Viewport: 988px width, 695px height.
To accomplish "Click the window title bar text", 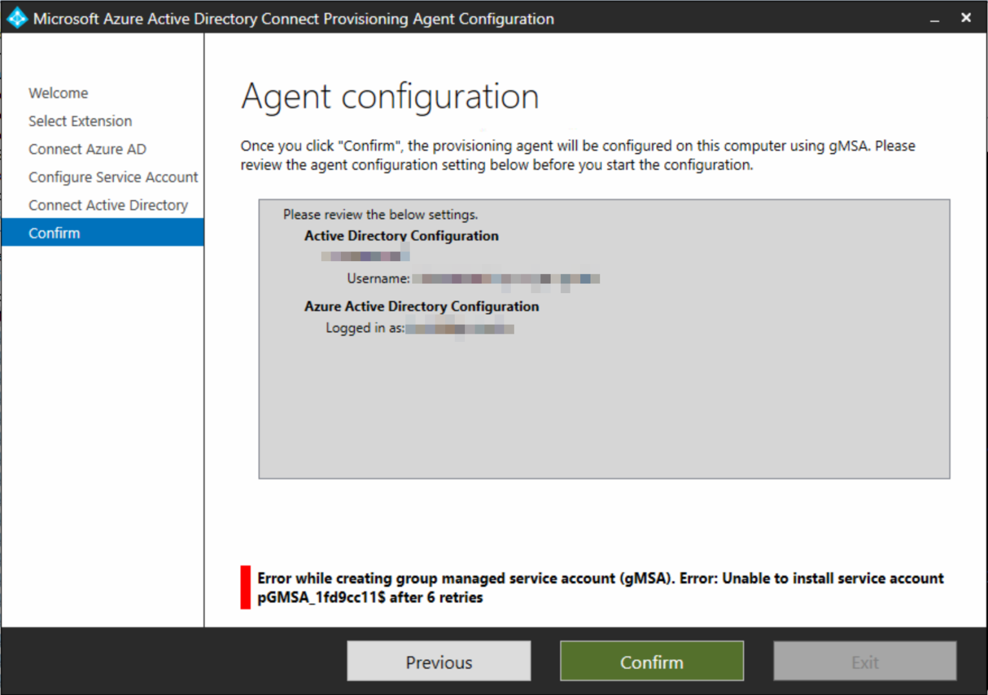I will click(293, 19).
